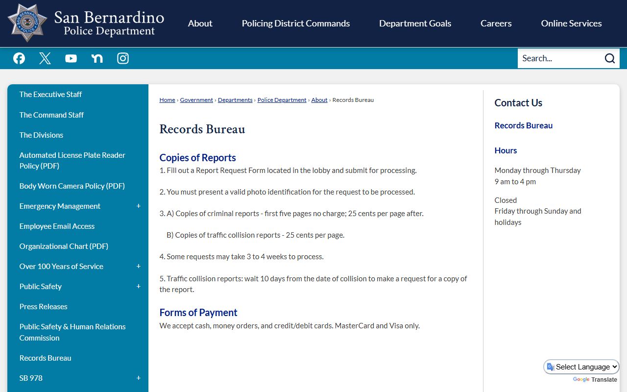Viewport: 627px width, 392px height.
Task: Open the Organizational Chart PDF link
Action: 64,246
